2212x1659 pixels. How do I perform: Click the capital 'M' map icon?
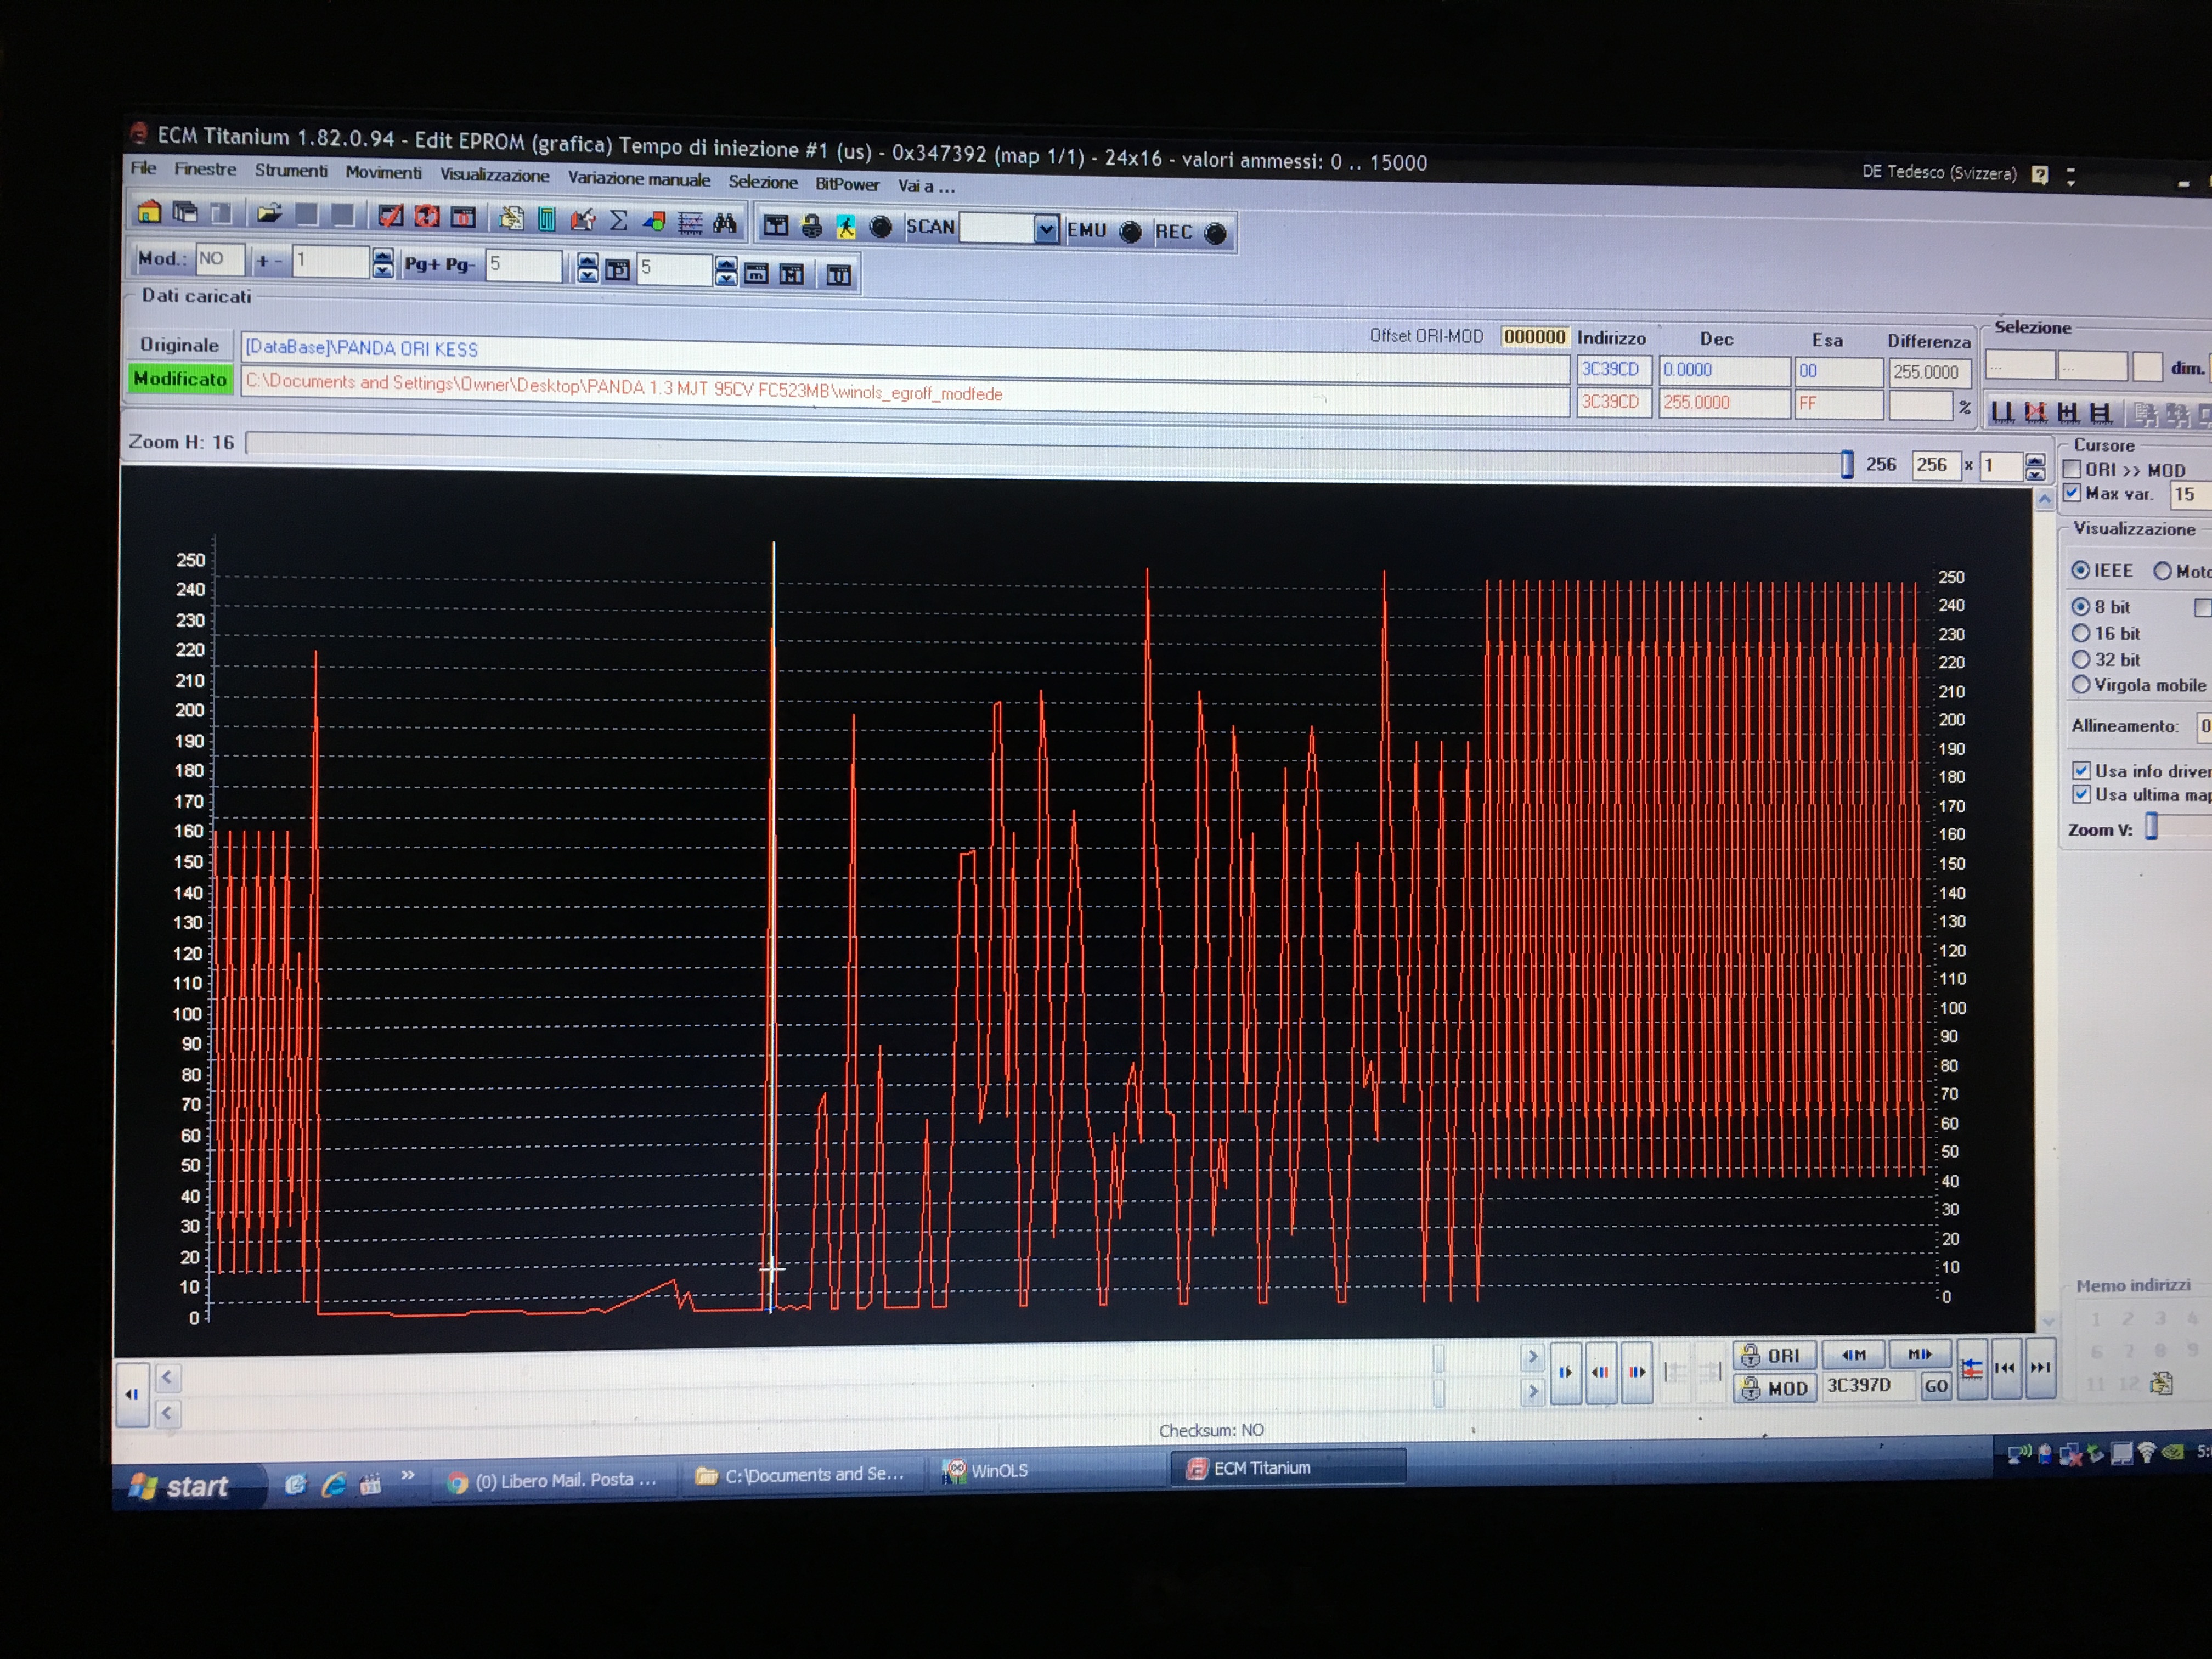tap(792, 273)
